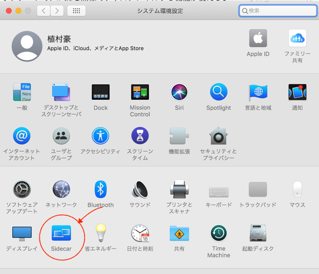Show all preferences with the grid button
The height and width of the screenshot is (274, 319).
click(76, 11)
